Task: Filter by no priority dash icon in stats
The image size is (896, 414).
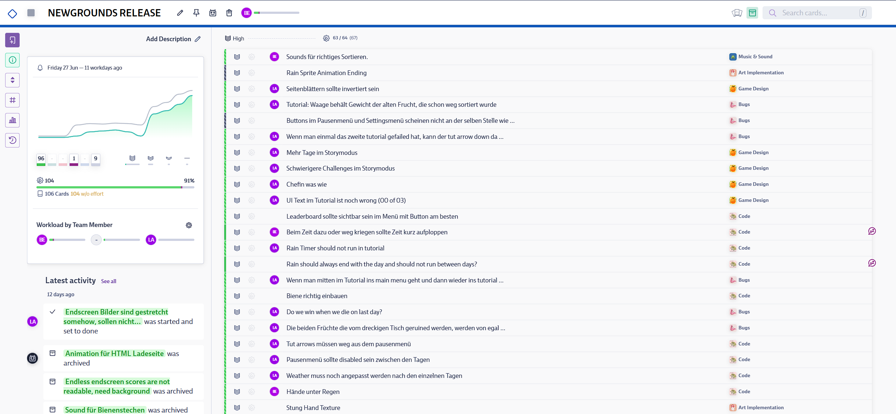Action: [x=187, y=159]
